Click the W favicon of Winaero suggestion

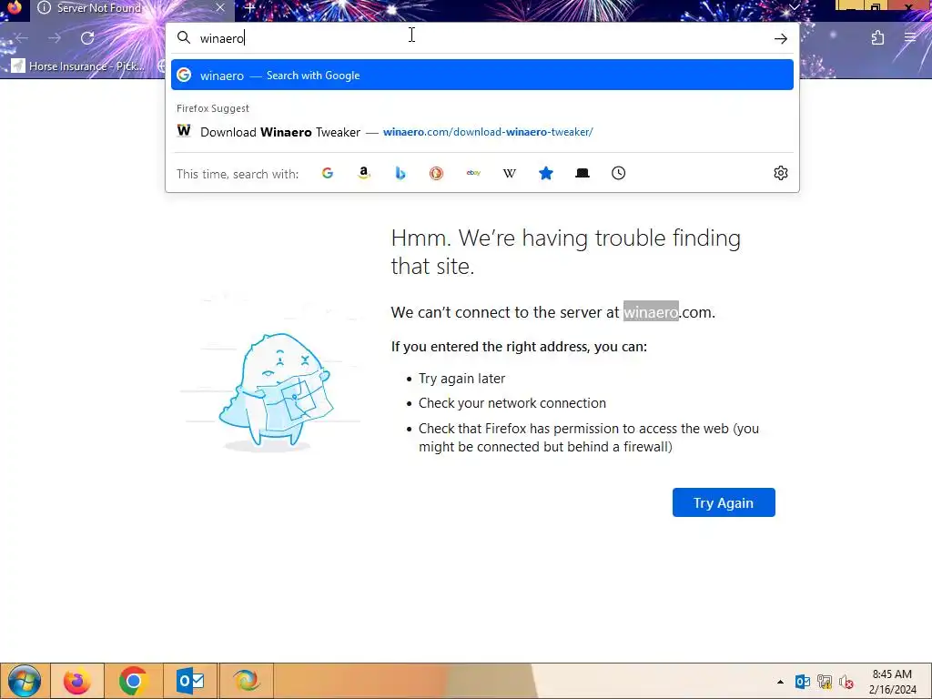(184, 131)
